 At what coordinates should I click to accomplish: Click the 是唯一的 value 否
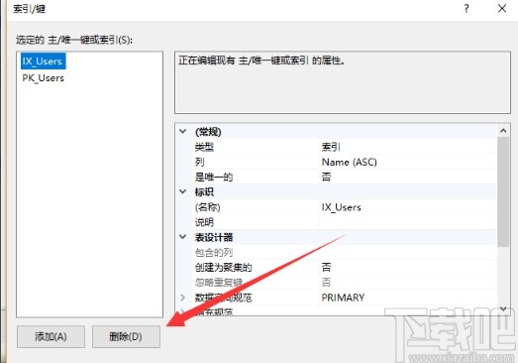pyautogui.click(x=327, y=177)
